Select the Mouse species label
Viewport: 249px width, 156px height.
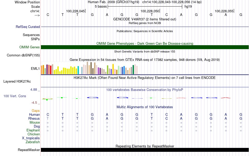35,123
